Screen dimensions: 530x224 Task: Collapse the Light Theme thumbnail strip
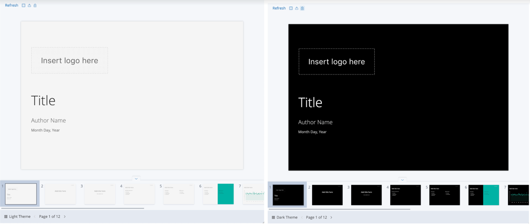tap(136, 179)
